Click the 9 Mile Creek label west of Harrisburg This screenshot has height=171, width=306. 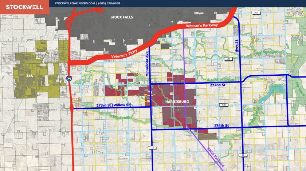pos(119,118)
